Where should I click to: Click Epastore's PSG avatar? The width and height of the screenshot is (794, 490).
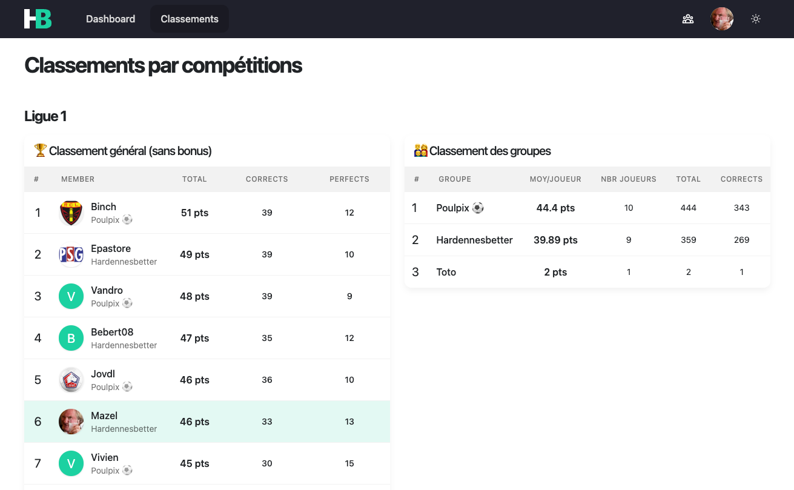point(71,255)
